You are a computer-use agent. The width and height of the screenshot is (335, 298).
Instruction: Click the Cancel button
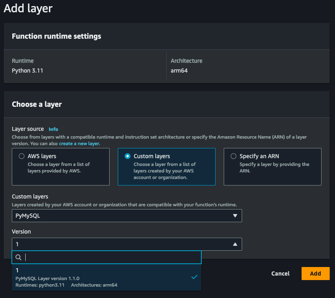click(x=280, y=274)
